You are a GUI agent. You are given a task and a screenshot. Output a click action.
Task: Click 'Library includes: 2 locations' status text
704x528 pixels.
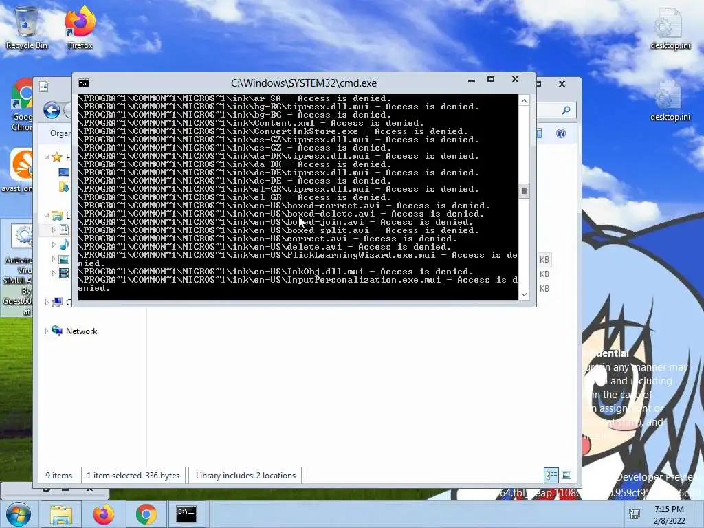click(x=245, y=476)
